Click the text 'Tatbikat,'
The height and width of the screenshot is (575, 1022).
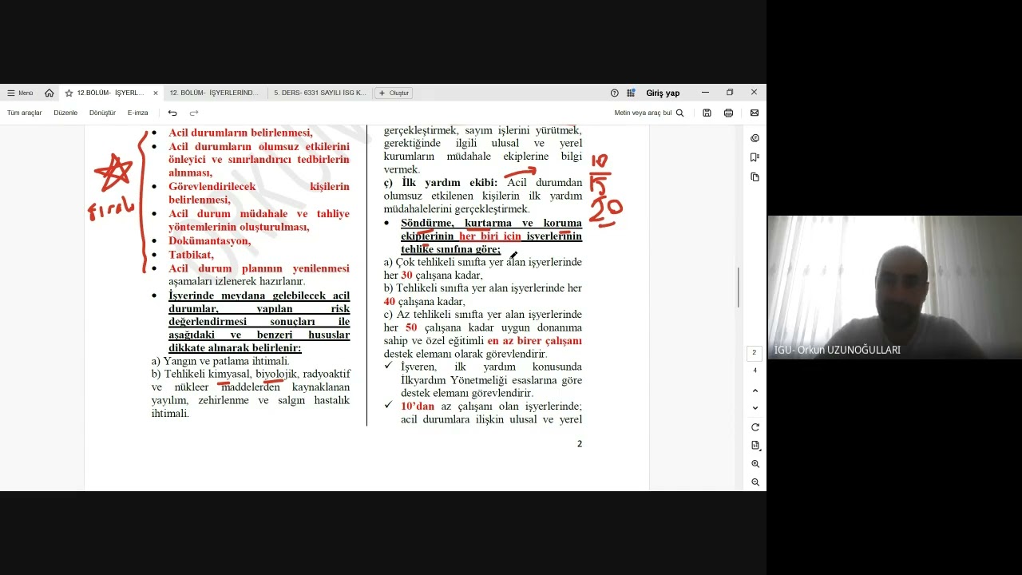191,255
